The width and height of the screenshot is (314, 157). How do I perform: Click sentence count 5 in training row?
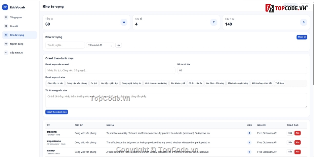[x=249, y=133]
